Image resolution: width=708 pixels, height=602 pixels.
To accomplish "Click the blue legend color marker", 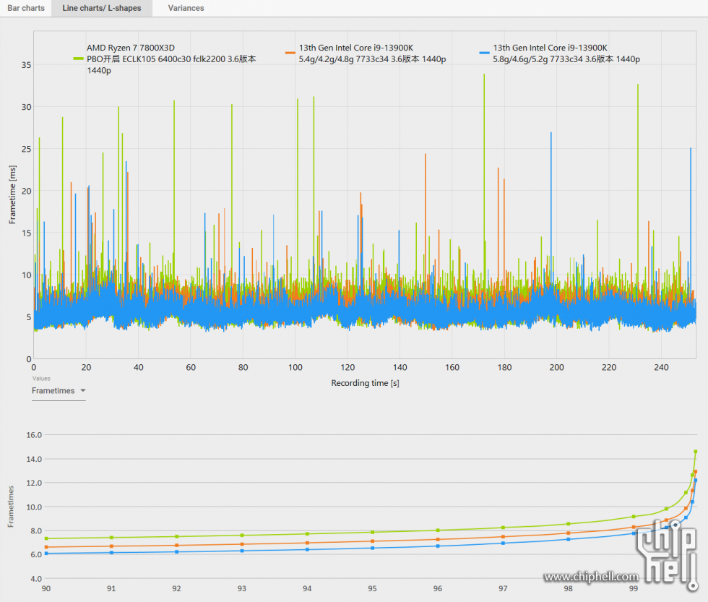I will coord(484,53).
